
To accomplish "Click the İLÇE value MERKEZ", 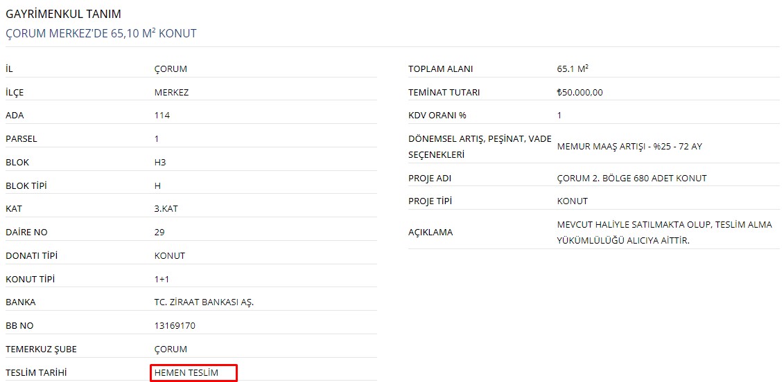I will (x=171, y=92).
